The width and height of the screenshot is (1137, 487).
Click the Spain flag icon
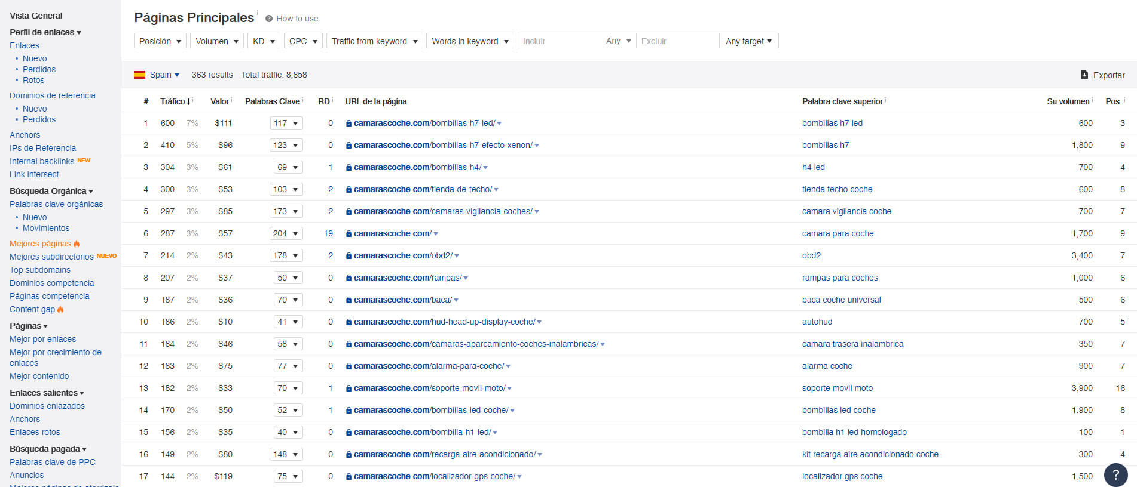click(x=139, y=75)
